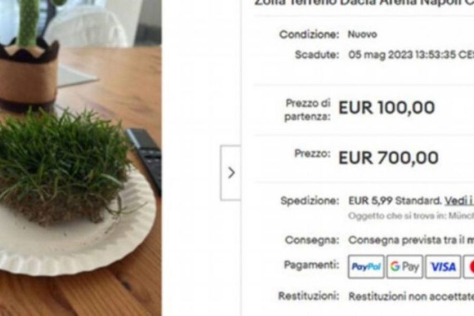
Task: Click the VISA card icon
Action: 443,266
